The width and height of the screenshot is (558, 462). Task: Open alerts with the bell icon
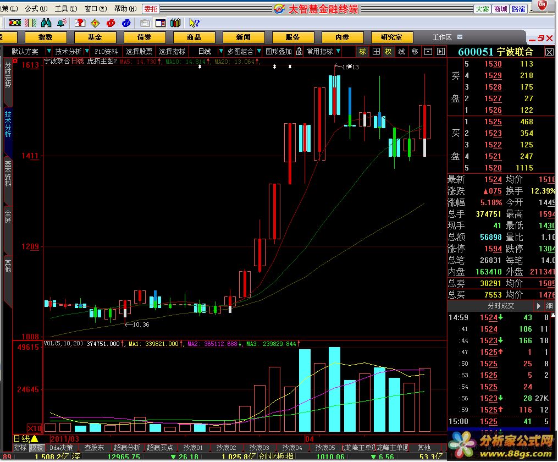pos(62,23)
